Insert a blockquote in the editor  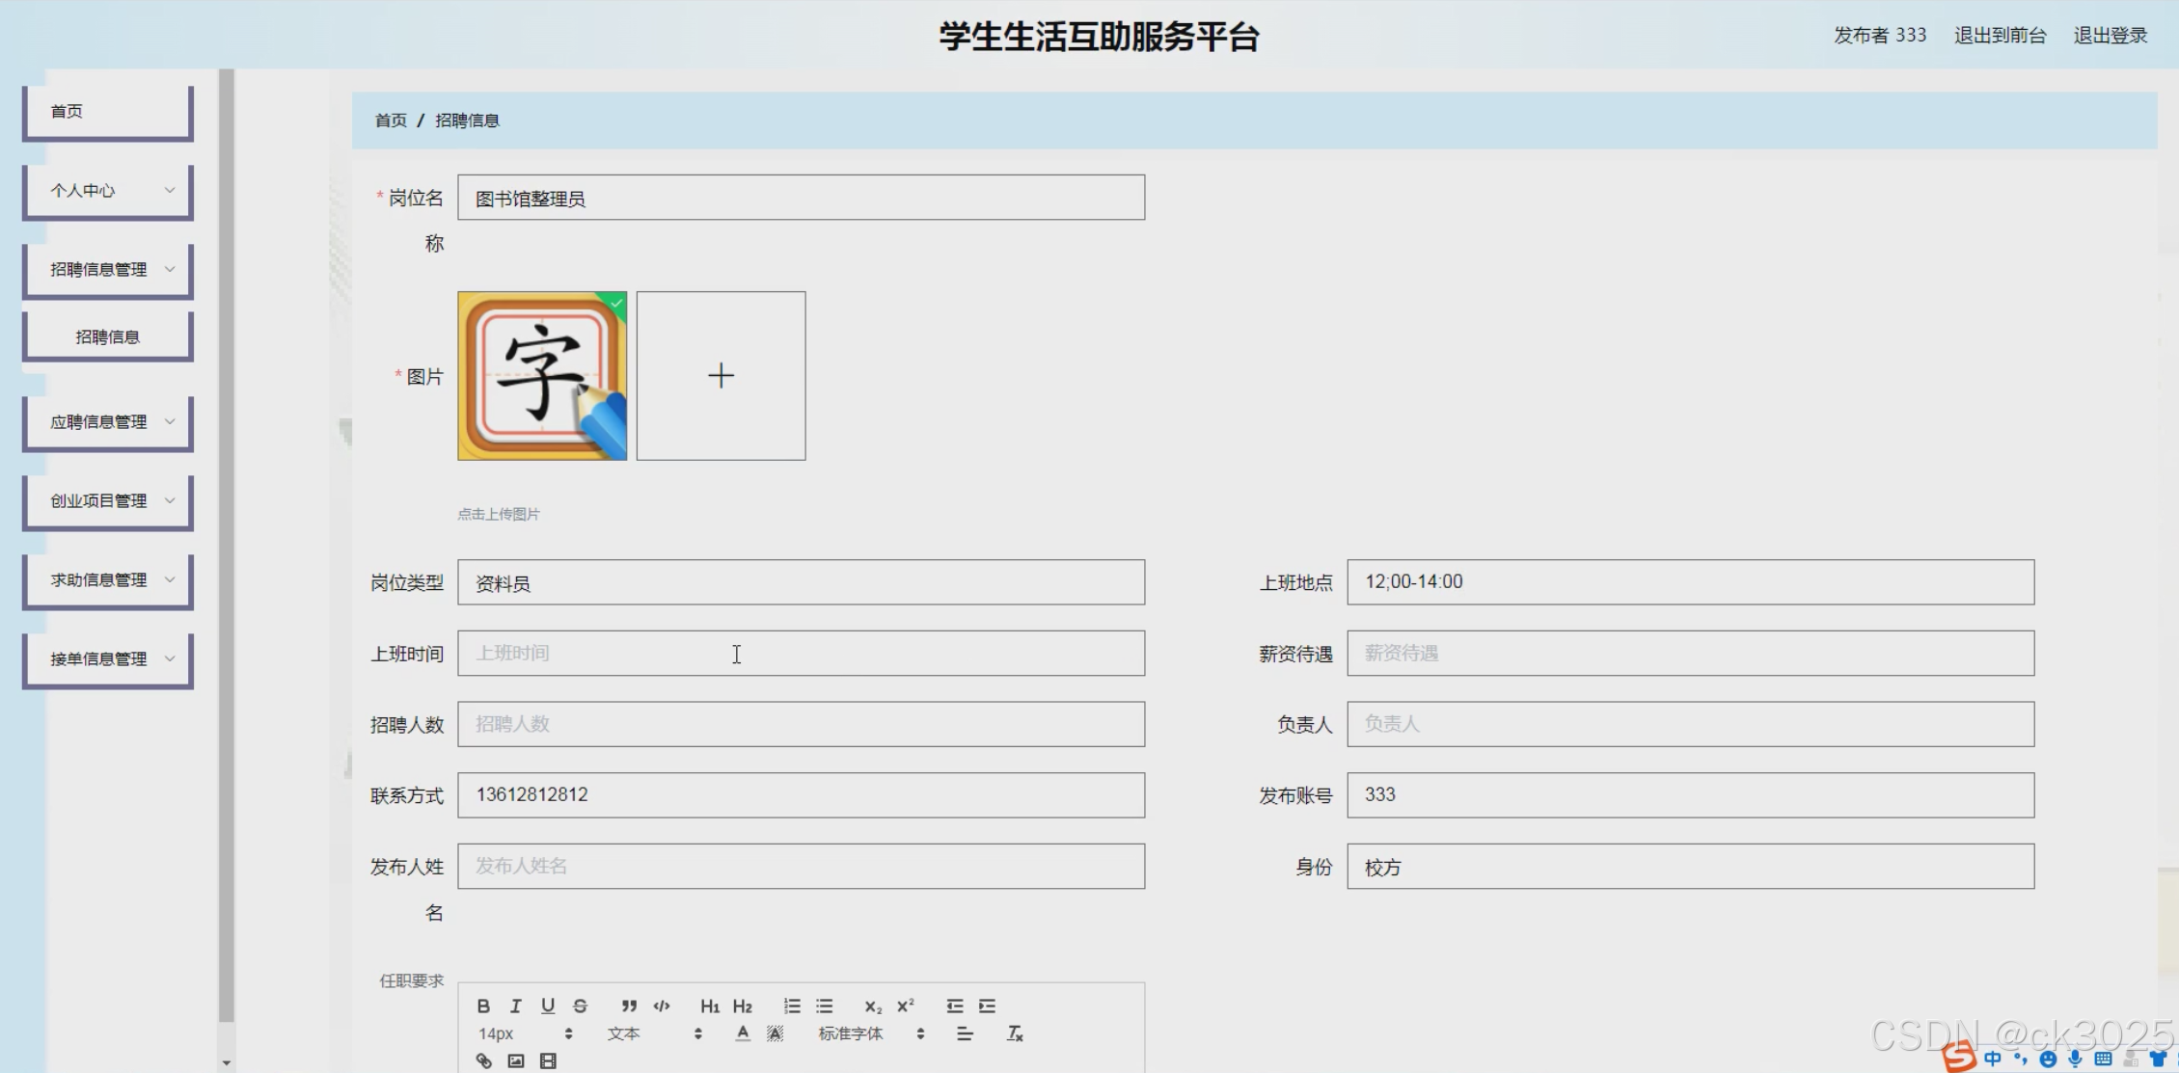tap(629, 1006)
